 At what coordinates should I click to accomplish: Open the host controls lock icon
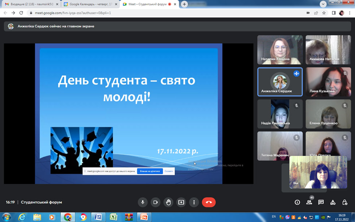coord(345,202)
